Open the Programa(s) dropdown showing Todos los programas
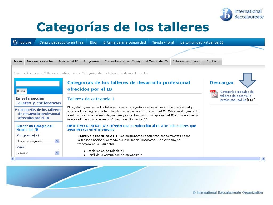The image size is (273, 205). pyautogui.click(x=38, y=141)
